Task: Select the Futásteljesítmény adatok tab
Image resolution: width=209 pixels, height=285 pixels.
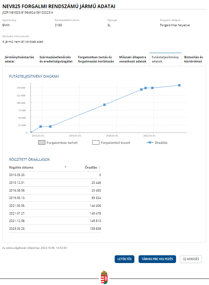Action: (x=165, y=59)
